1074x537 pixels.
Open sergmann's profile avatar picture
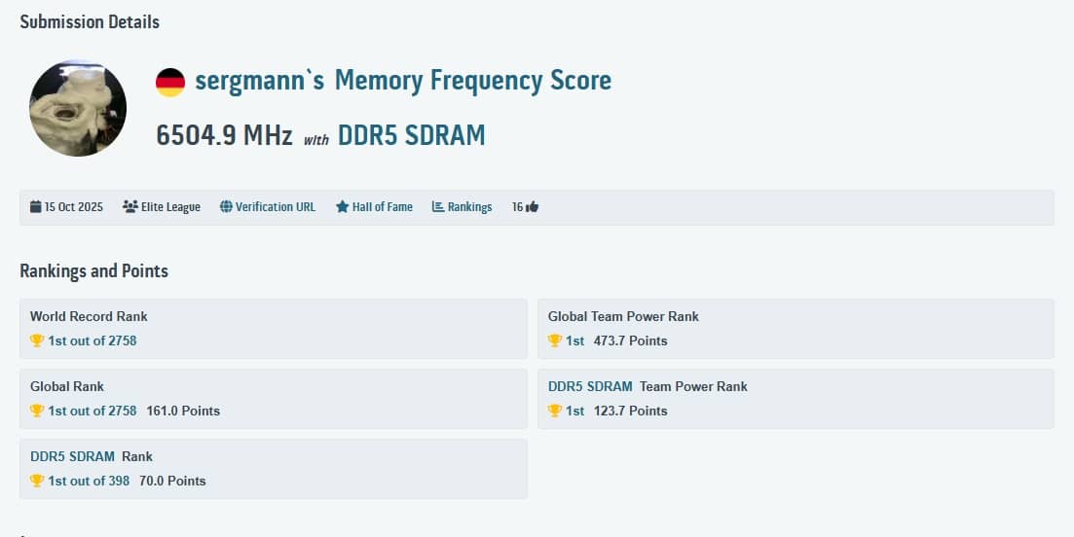coord(78,108)
